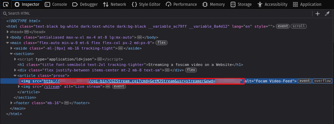The width and height of the screenshot is (334, 124).
Task: Expand the head element
Action: (x=8, y=32)
